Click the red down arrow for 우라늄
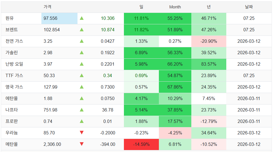273x152 pixels. coord(82,133)
